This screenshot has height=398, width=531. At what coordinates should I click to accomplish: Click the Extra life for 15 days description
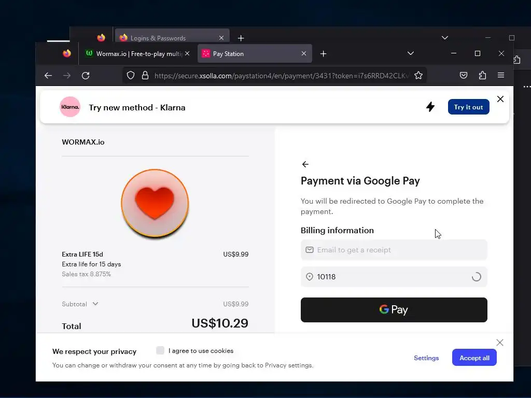pos(91,264)
